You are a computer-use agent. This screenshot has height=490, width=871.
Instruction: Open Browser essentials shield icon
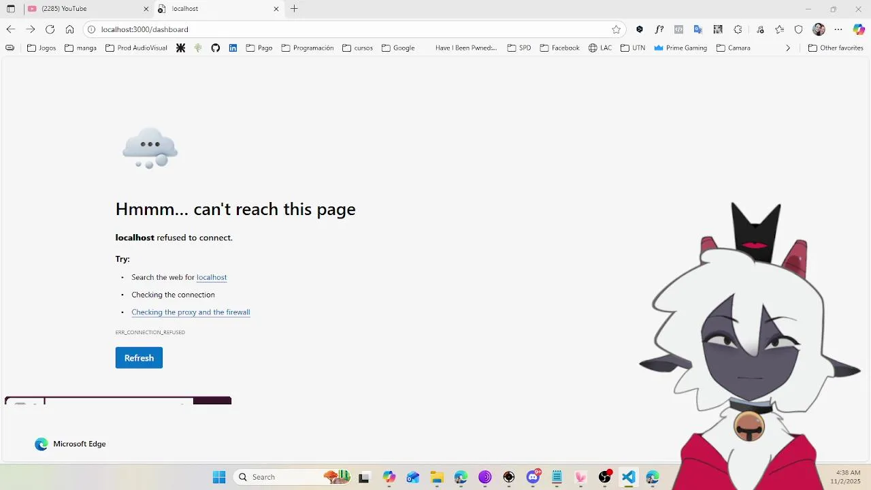coord(799,29)
